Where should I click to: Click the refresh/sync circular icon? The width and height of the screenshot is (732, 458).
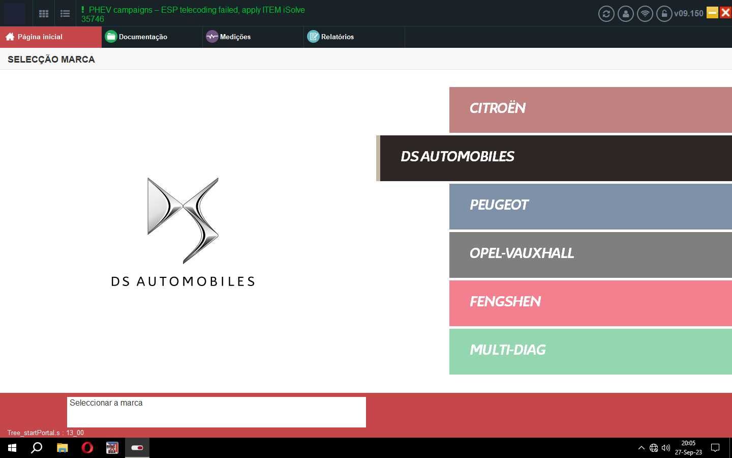pyautogui.click(x=606, y=14)
